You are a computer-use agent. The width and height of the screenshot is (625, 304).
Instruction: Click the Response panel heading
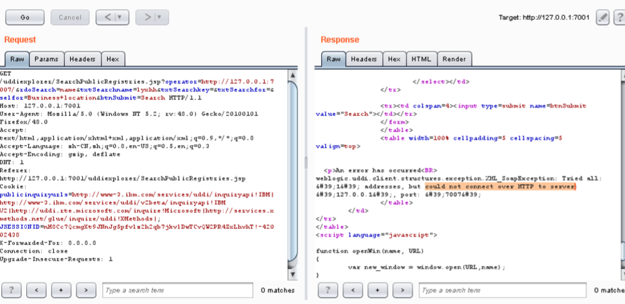(340, 40)
